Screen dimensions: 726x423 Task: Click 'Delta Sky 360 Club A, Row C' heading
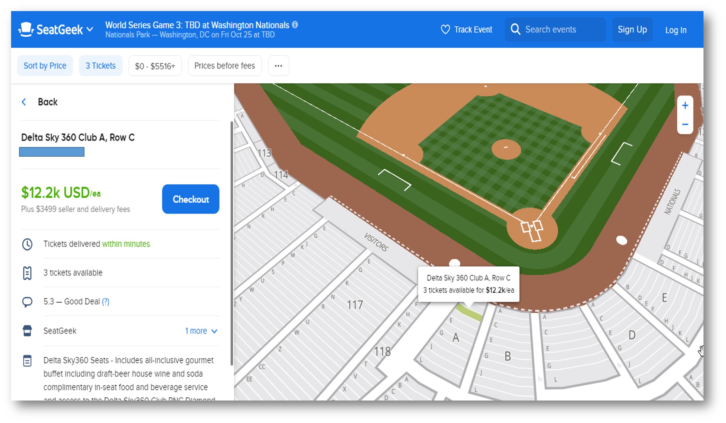pyautogui.click(x=78, y=137)
